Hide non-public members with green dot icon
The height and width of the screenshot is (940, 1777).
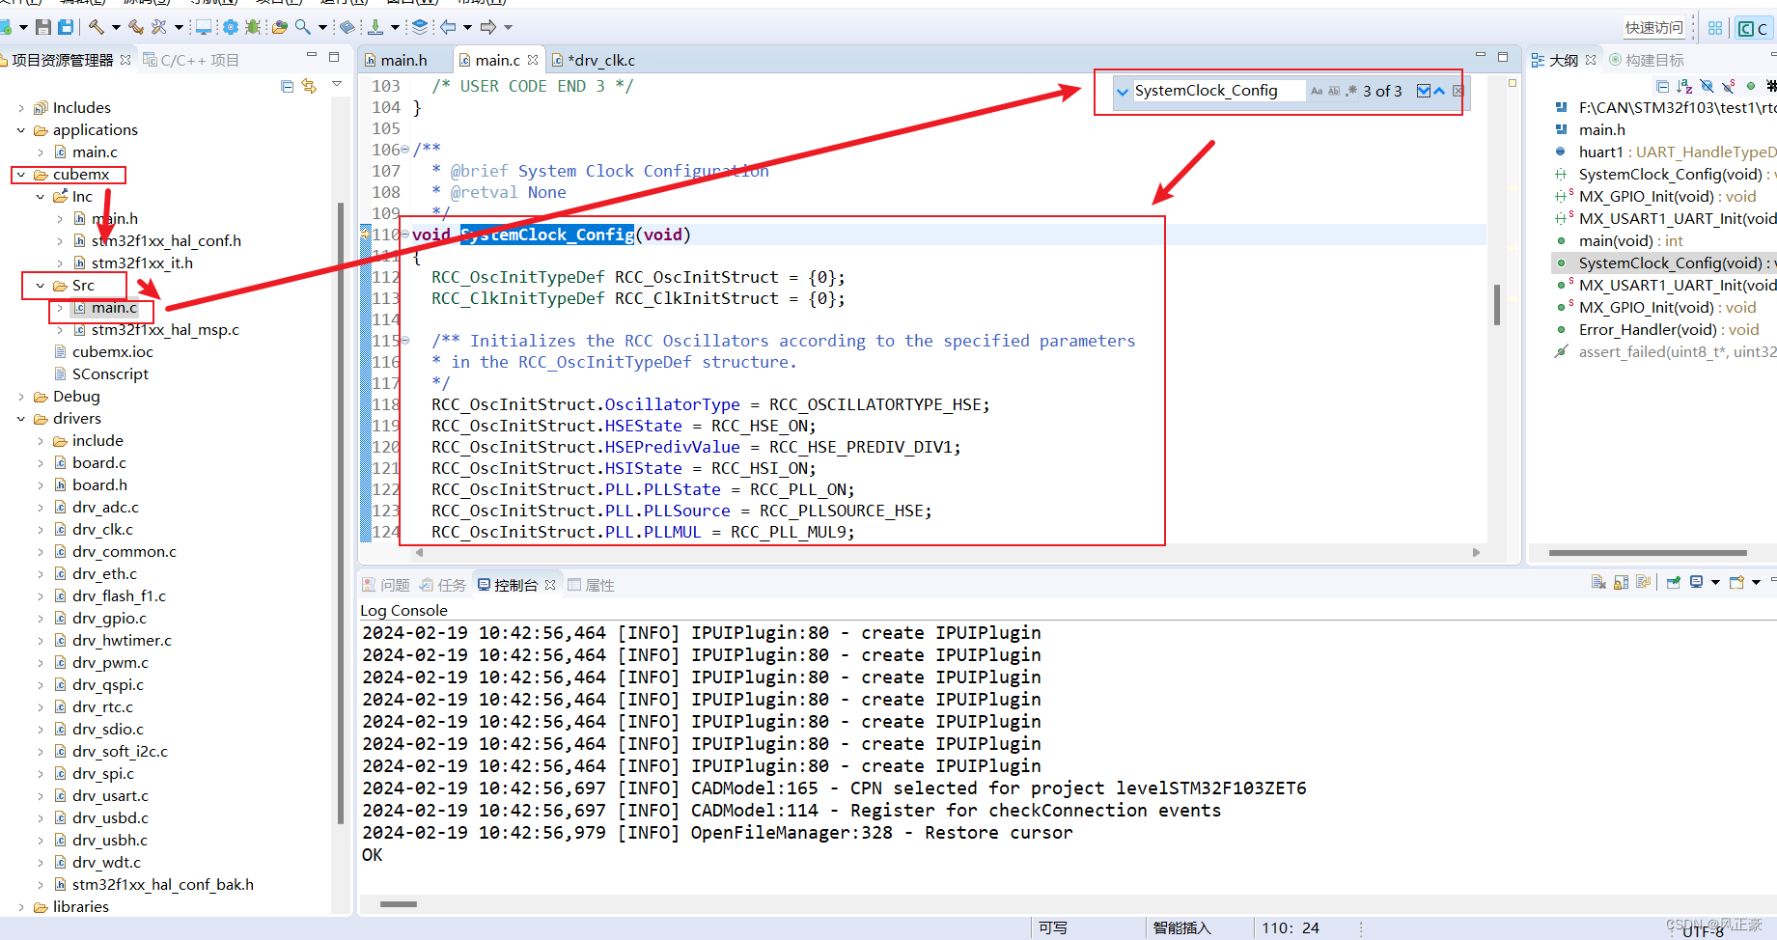1751,86
